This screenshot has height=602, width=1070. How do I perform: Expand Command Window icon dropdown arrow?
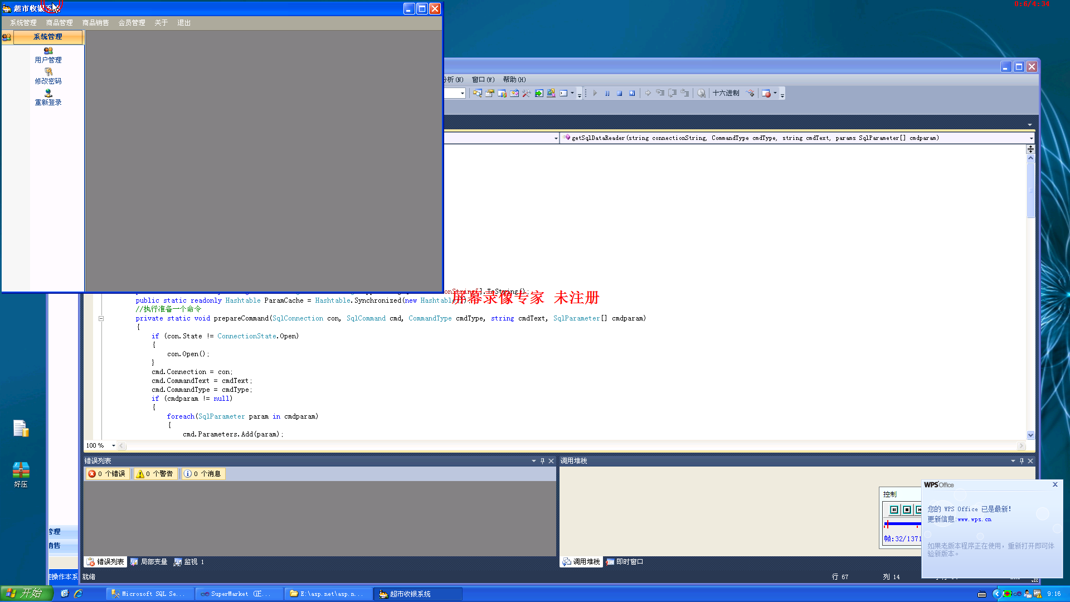point(572,93)
